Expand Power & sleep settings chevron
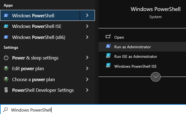Image resolution: width=186 pixels, height=114 pixels. (x=87, y=58)
